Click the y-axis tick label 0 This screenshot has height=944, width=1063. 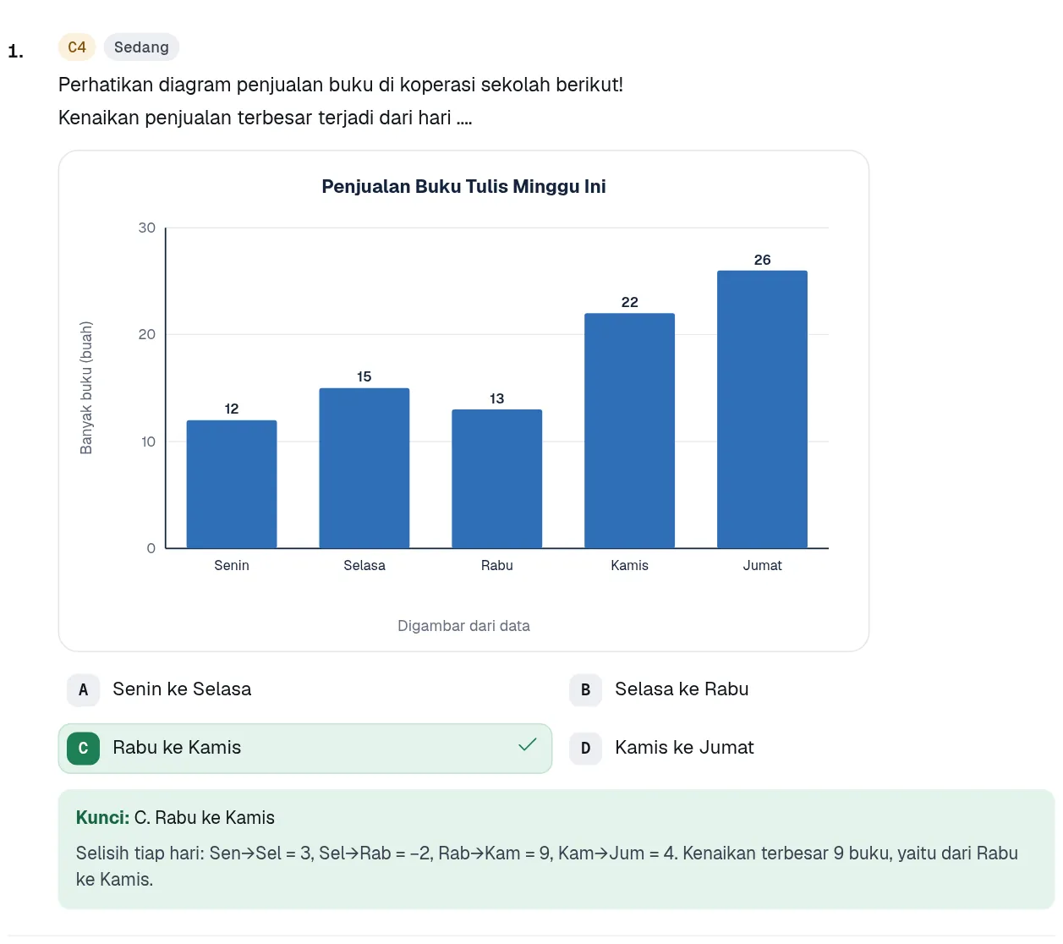pos(151,548)
